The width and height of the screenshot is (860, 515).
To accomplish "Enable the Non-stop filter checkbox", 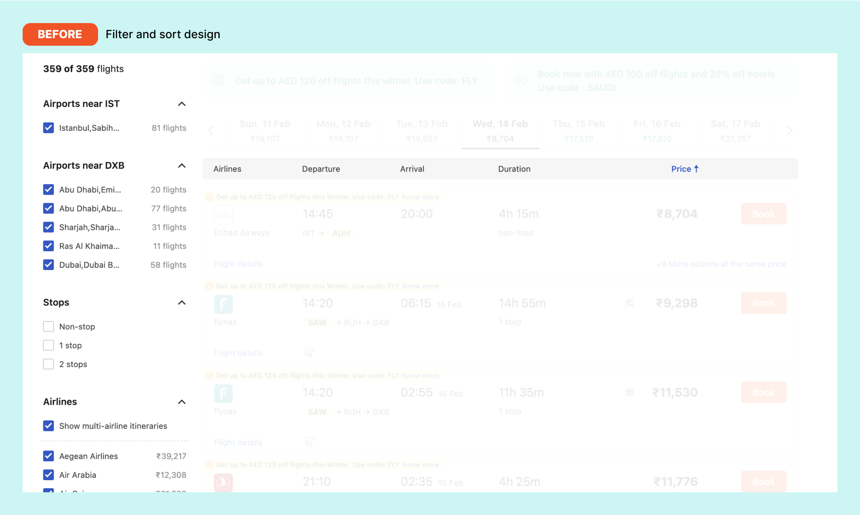I will coord(49,327).
